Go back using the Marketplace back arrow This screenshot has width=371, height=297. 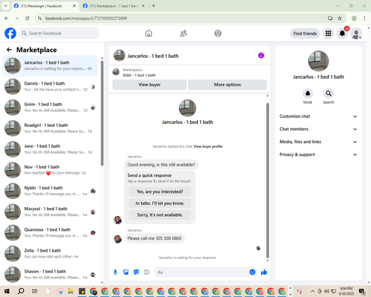[9, 50]
